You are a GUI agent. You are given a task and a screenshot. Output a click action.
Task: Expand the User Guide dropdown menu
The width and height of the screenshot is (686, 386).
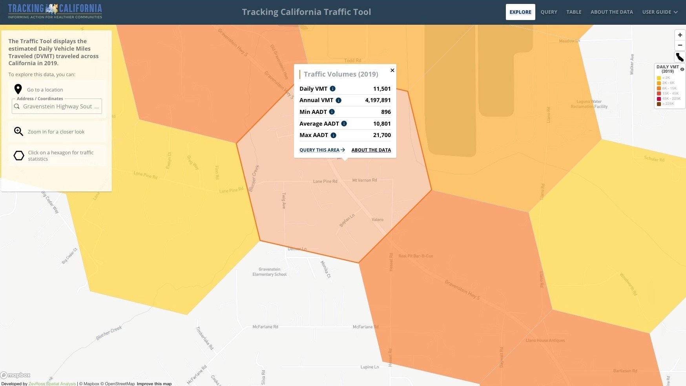pyautogui.click(x=660, y=12)
